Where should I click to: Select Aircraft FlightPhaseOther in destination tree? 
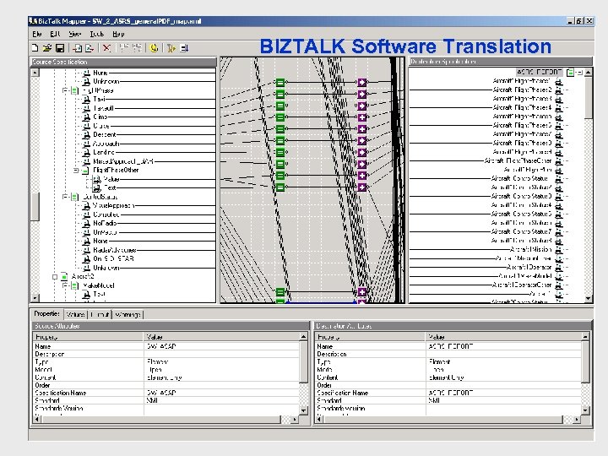click(518, 160)
